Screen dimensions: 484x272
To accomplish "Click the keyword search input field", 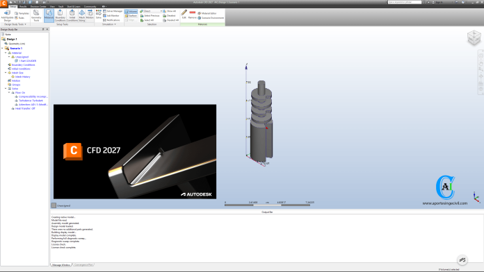I will click(x=404, y=2).
